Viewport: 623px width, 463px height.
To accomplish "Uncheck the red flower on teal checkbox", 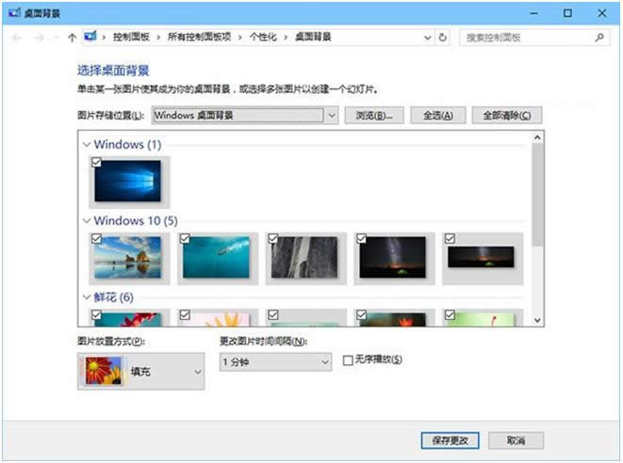I will pos(96,314).
